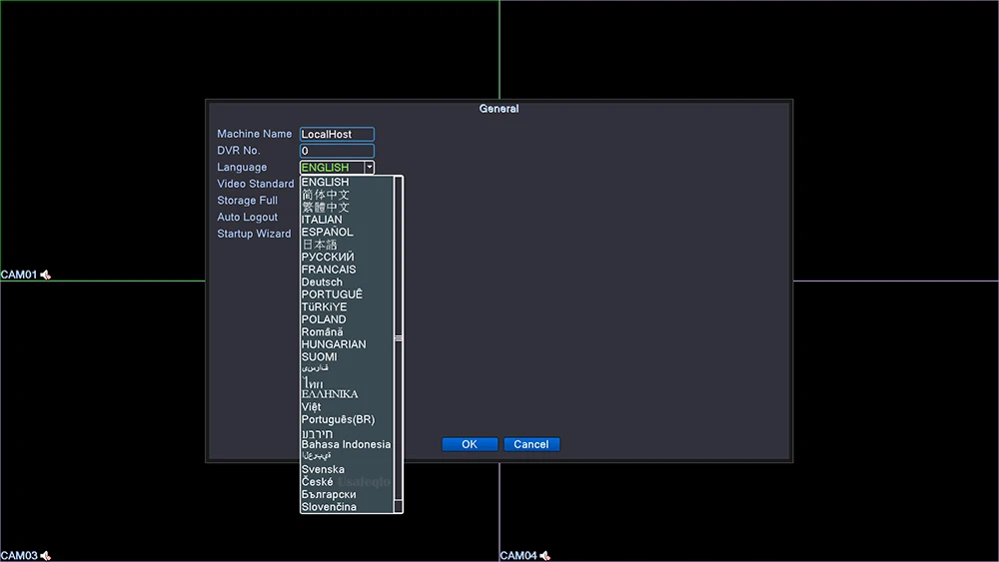Screen dimensions: 999x562
Task: Click the CAM04 audio speaker icon
Action: point(544,556)
